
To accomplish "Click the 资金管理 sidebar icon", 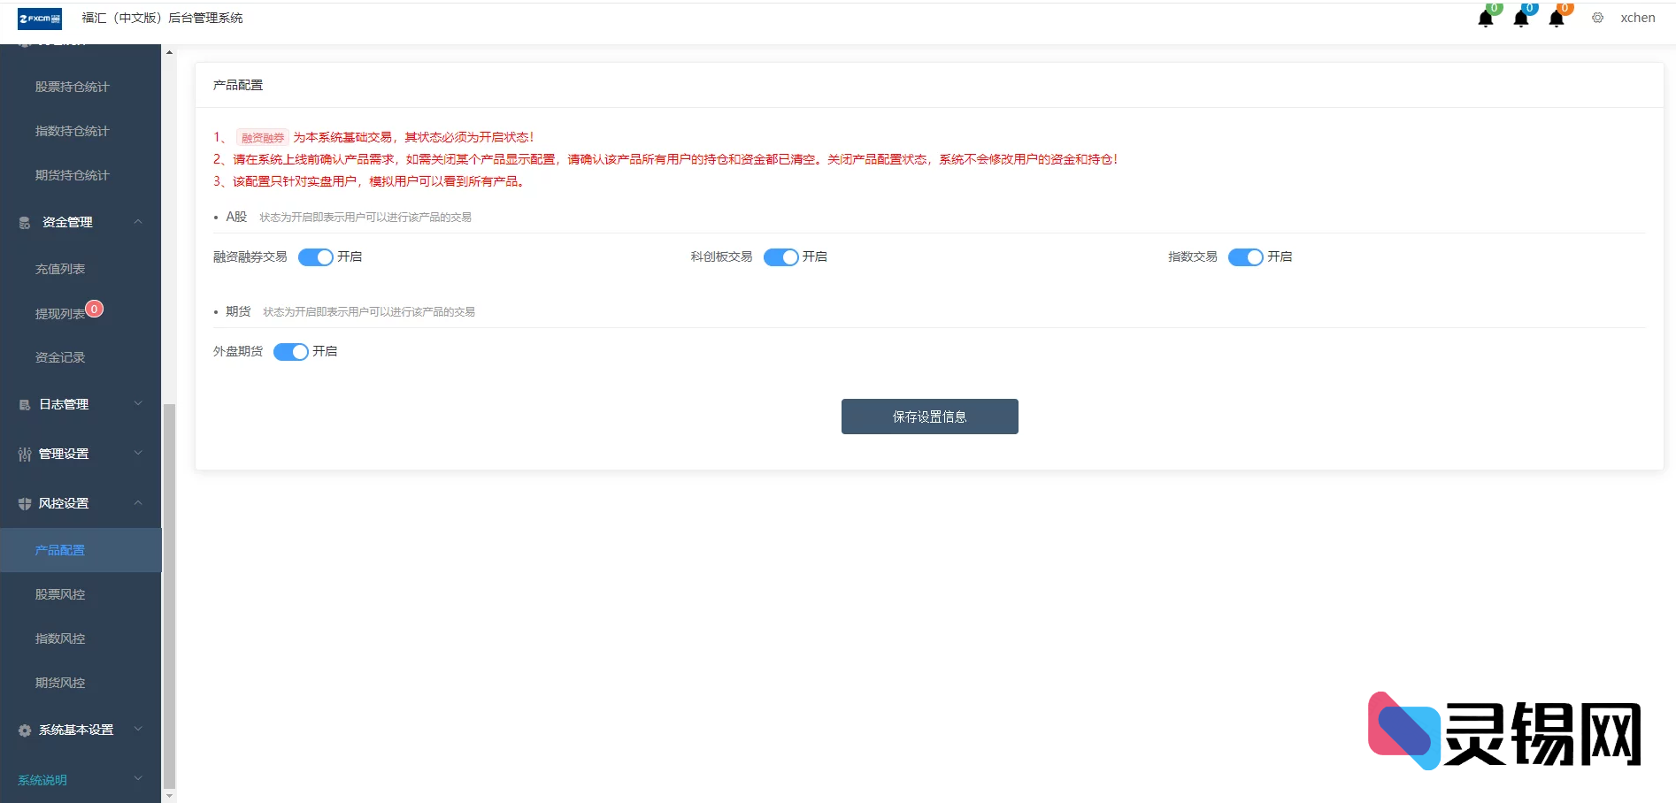I will click(x=25, y=223).
